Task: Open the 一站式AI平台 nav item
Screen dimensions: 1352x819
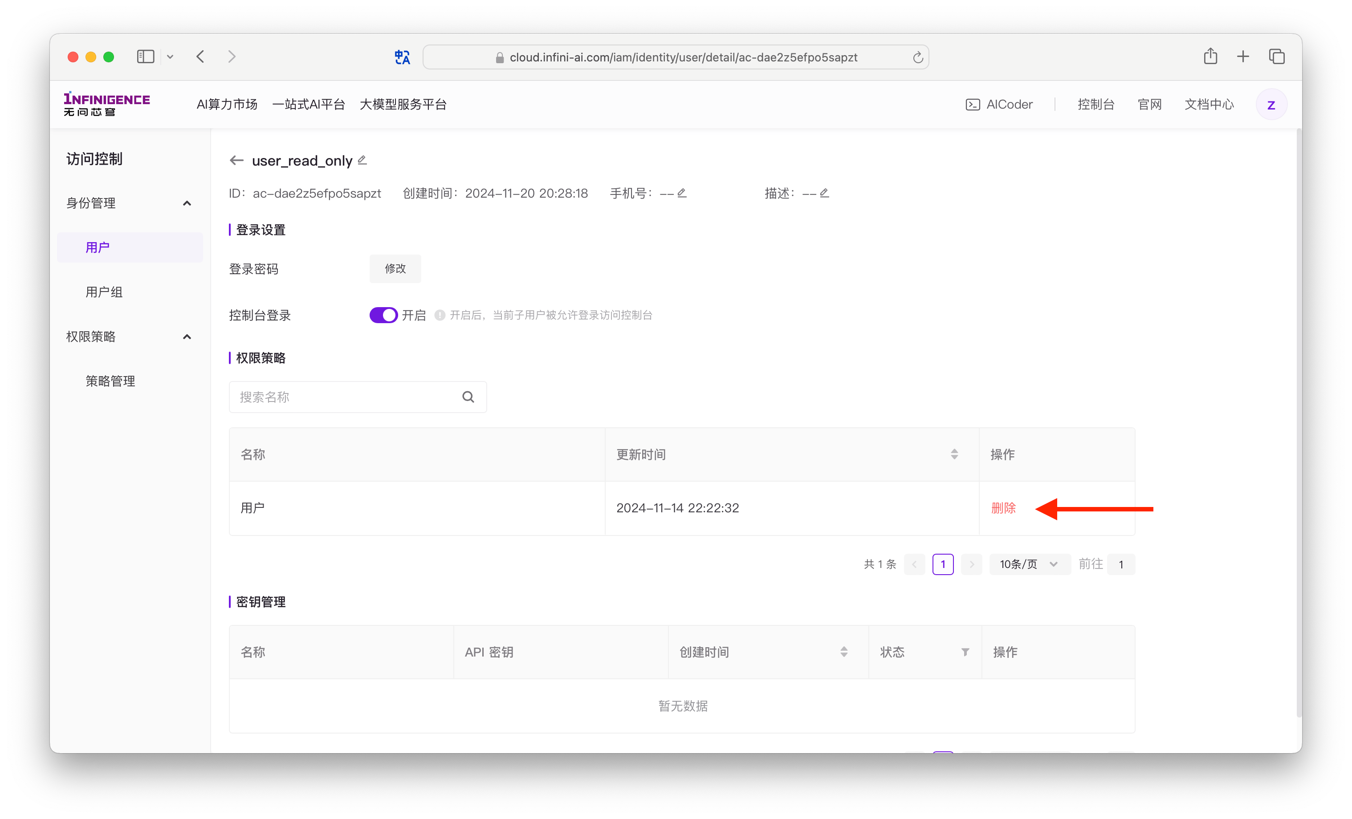Action: (308, 104)
